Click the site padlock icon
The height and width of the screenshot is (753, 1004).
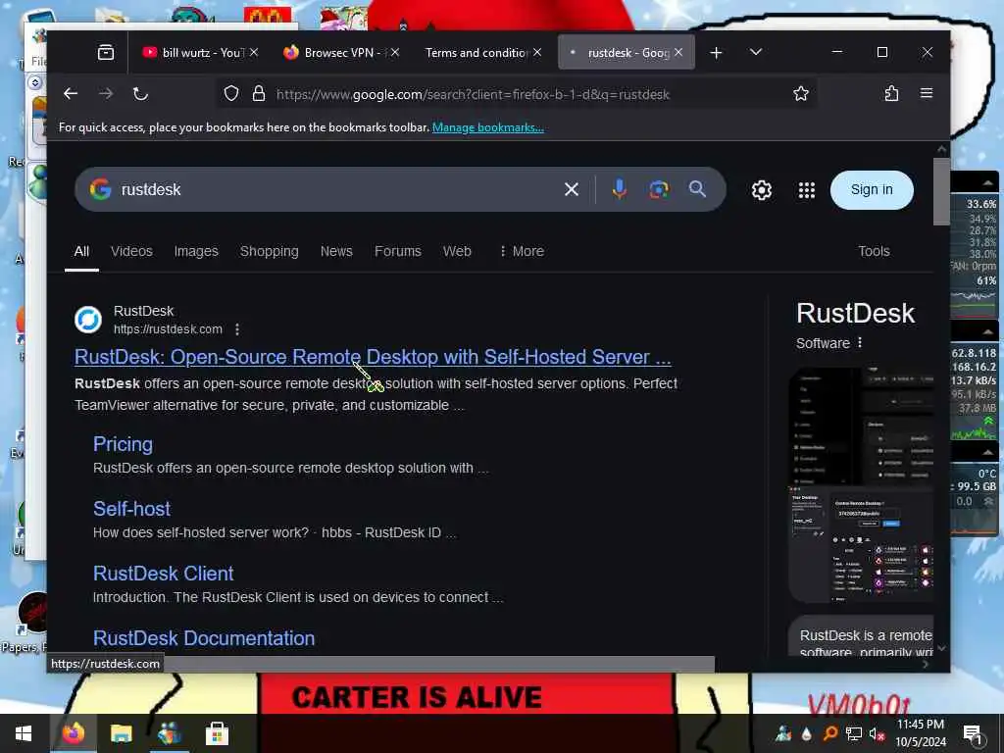tap(259, 94)
